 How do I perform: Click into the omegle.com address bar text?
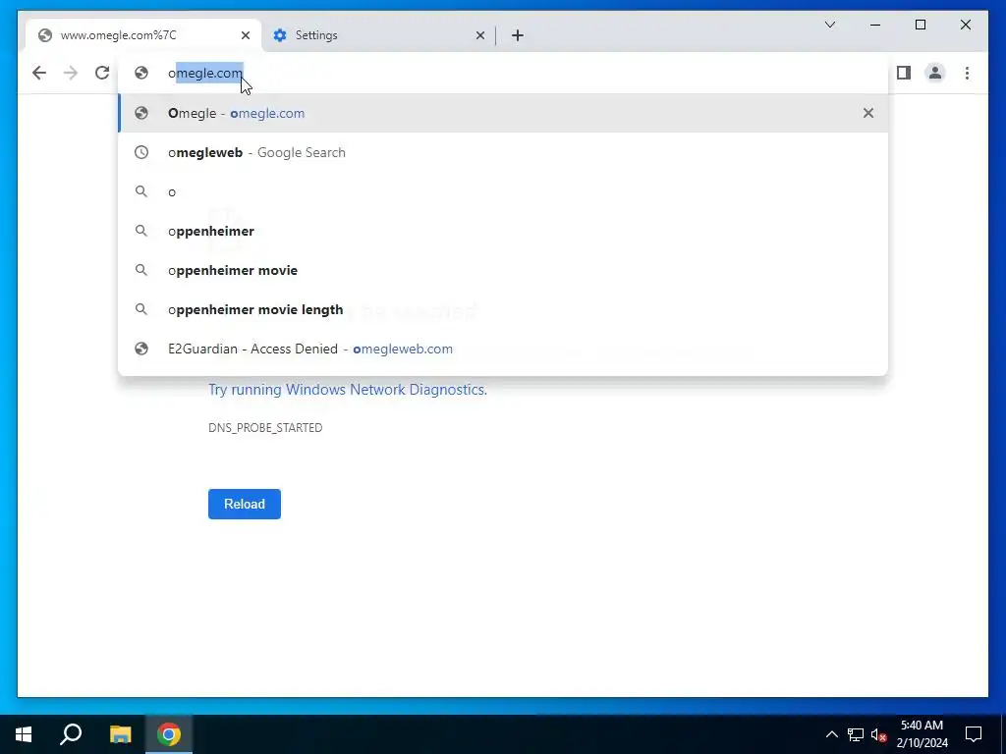point(205,73)
